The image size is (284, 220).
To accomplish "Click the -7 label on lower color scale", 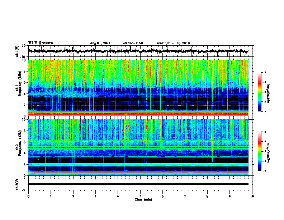I will pyautogui.click(x=264, y=171).
